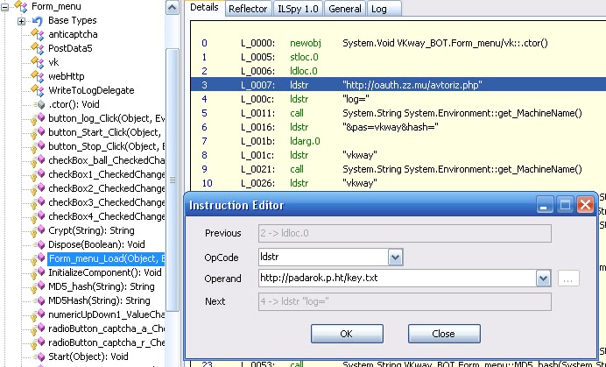This screenshot has height=367, width=606.
Task: Collapse the Form_menu tree node
Action: [5, 7]
